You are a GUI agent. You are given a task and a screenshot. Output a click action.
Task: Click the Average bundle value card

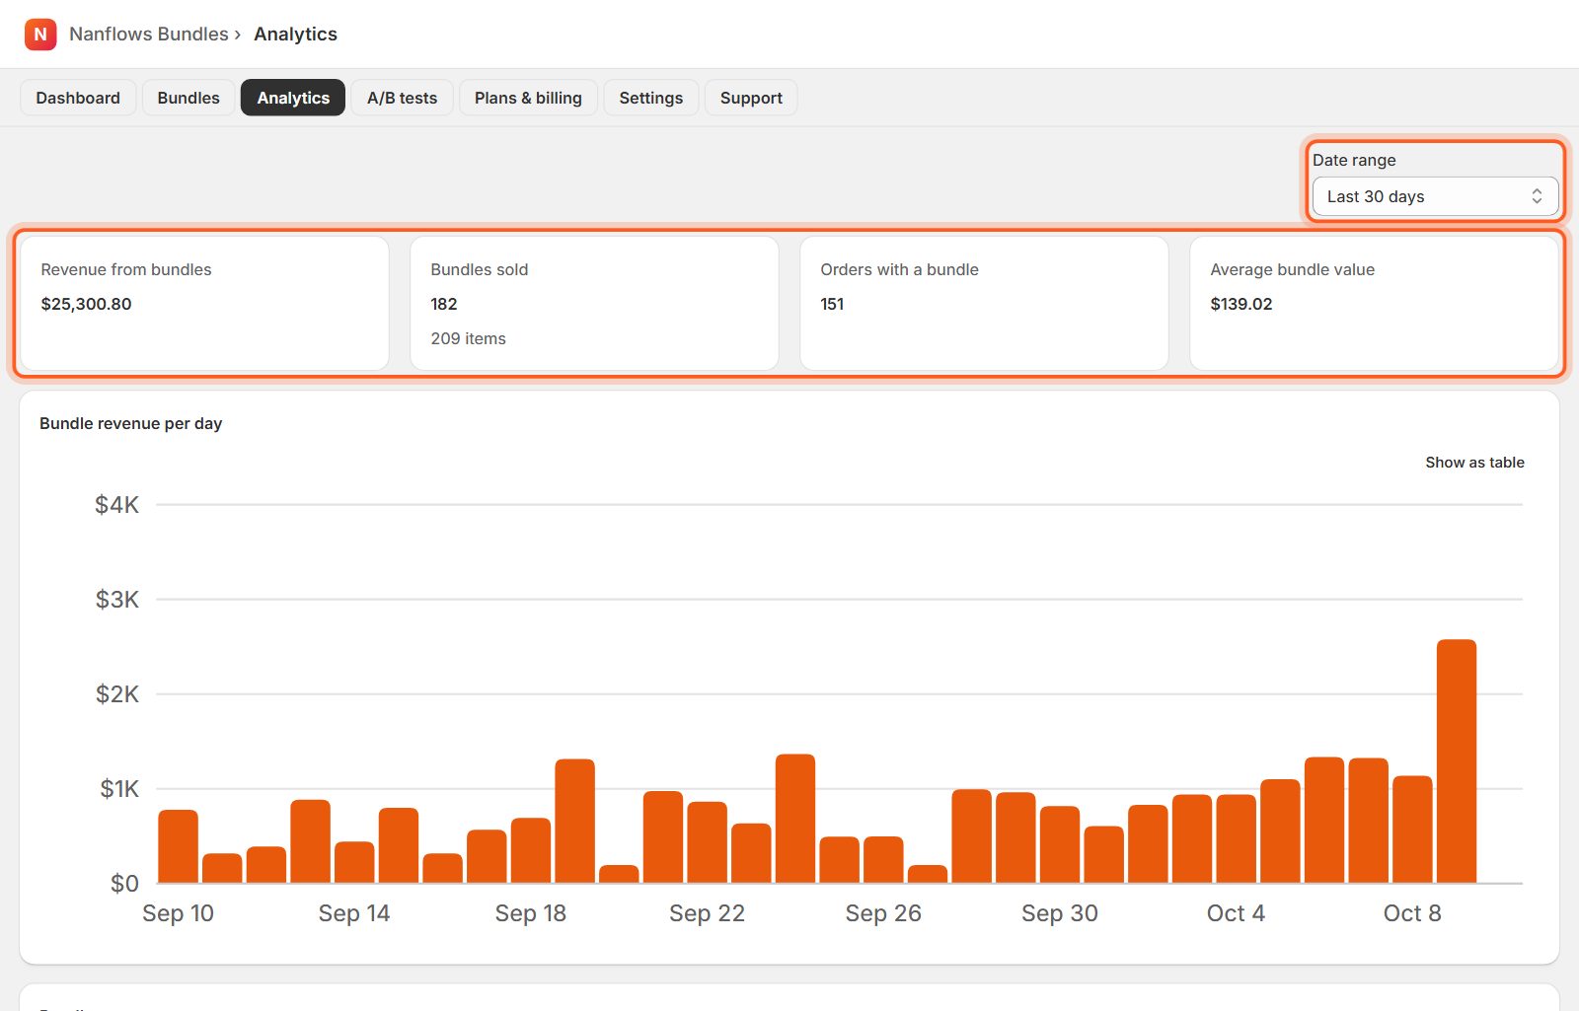[1374, 304]
